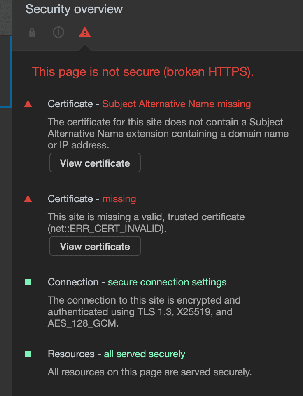Click the red warning triangle icon

tap(85, 32)
